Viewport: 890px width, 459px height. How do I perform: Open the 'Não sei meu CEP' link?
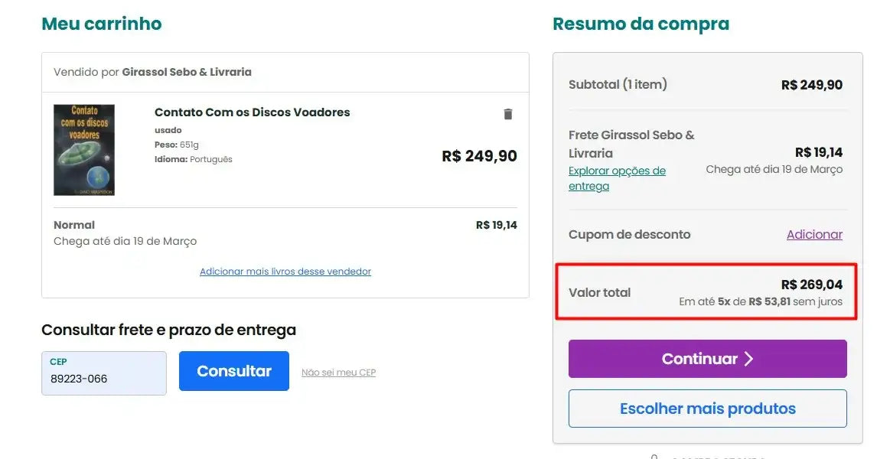pos(338,373)
